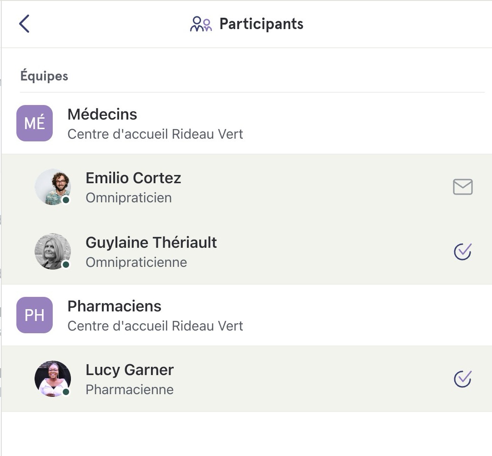492x456 pixels.
Task: Toggle the checkmark for Guylaine Thériault
Action: pyautogui.click(x=462, y=251)
